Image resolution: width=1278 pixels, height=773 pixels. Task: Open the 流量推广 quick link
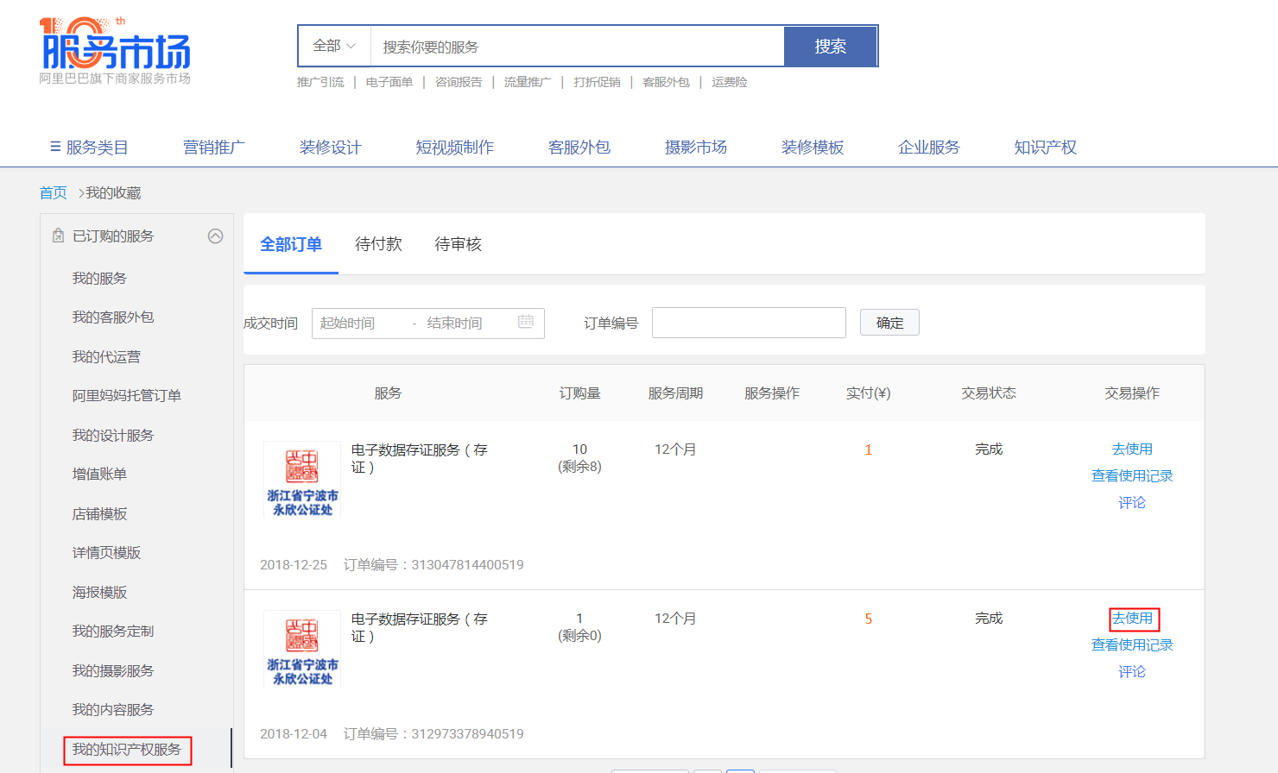pyautogui.click(x=528, y=82)
